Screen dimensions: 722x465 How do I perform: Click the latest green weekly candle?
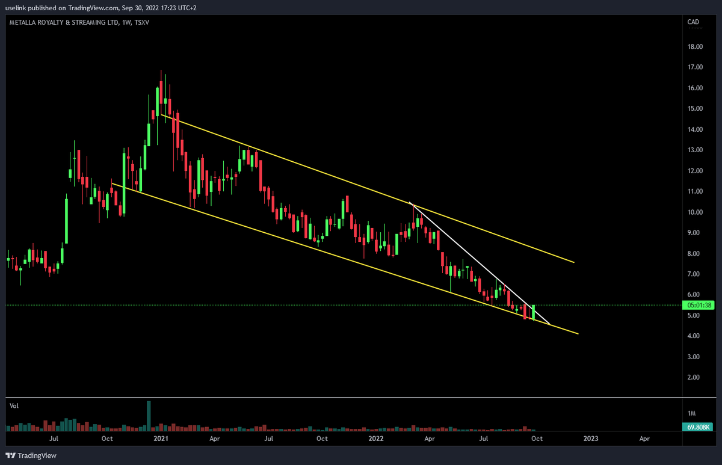click(533, 312)
